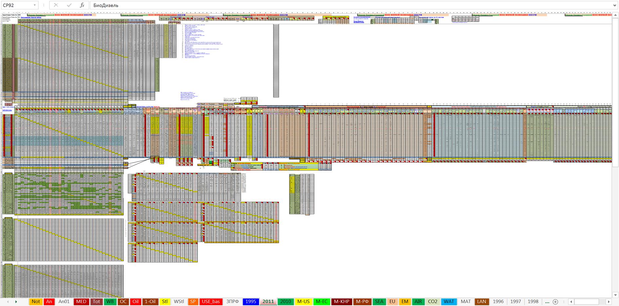Open the WAT sheet tab
Screen dimensions: 619x306
point(449,301)
